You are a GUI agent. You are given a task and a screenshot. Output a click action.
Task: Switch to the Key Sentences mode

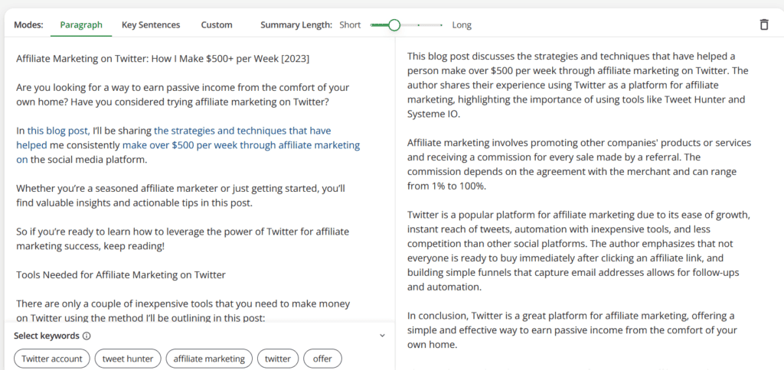tap(151, 24)
